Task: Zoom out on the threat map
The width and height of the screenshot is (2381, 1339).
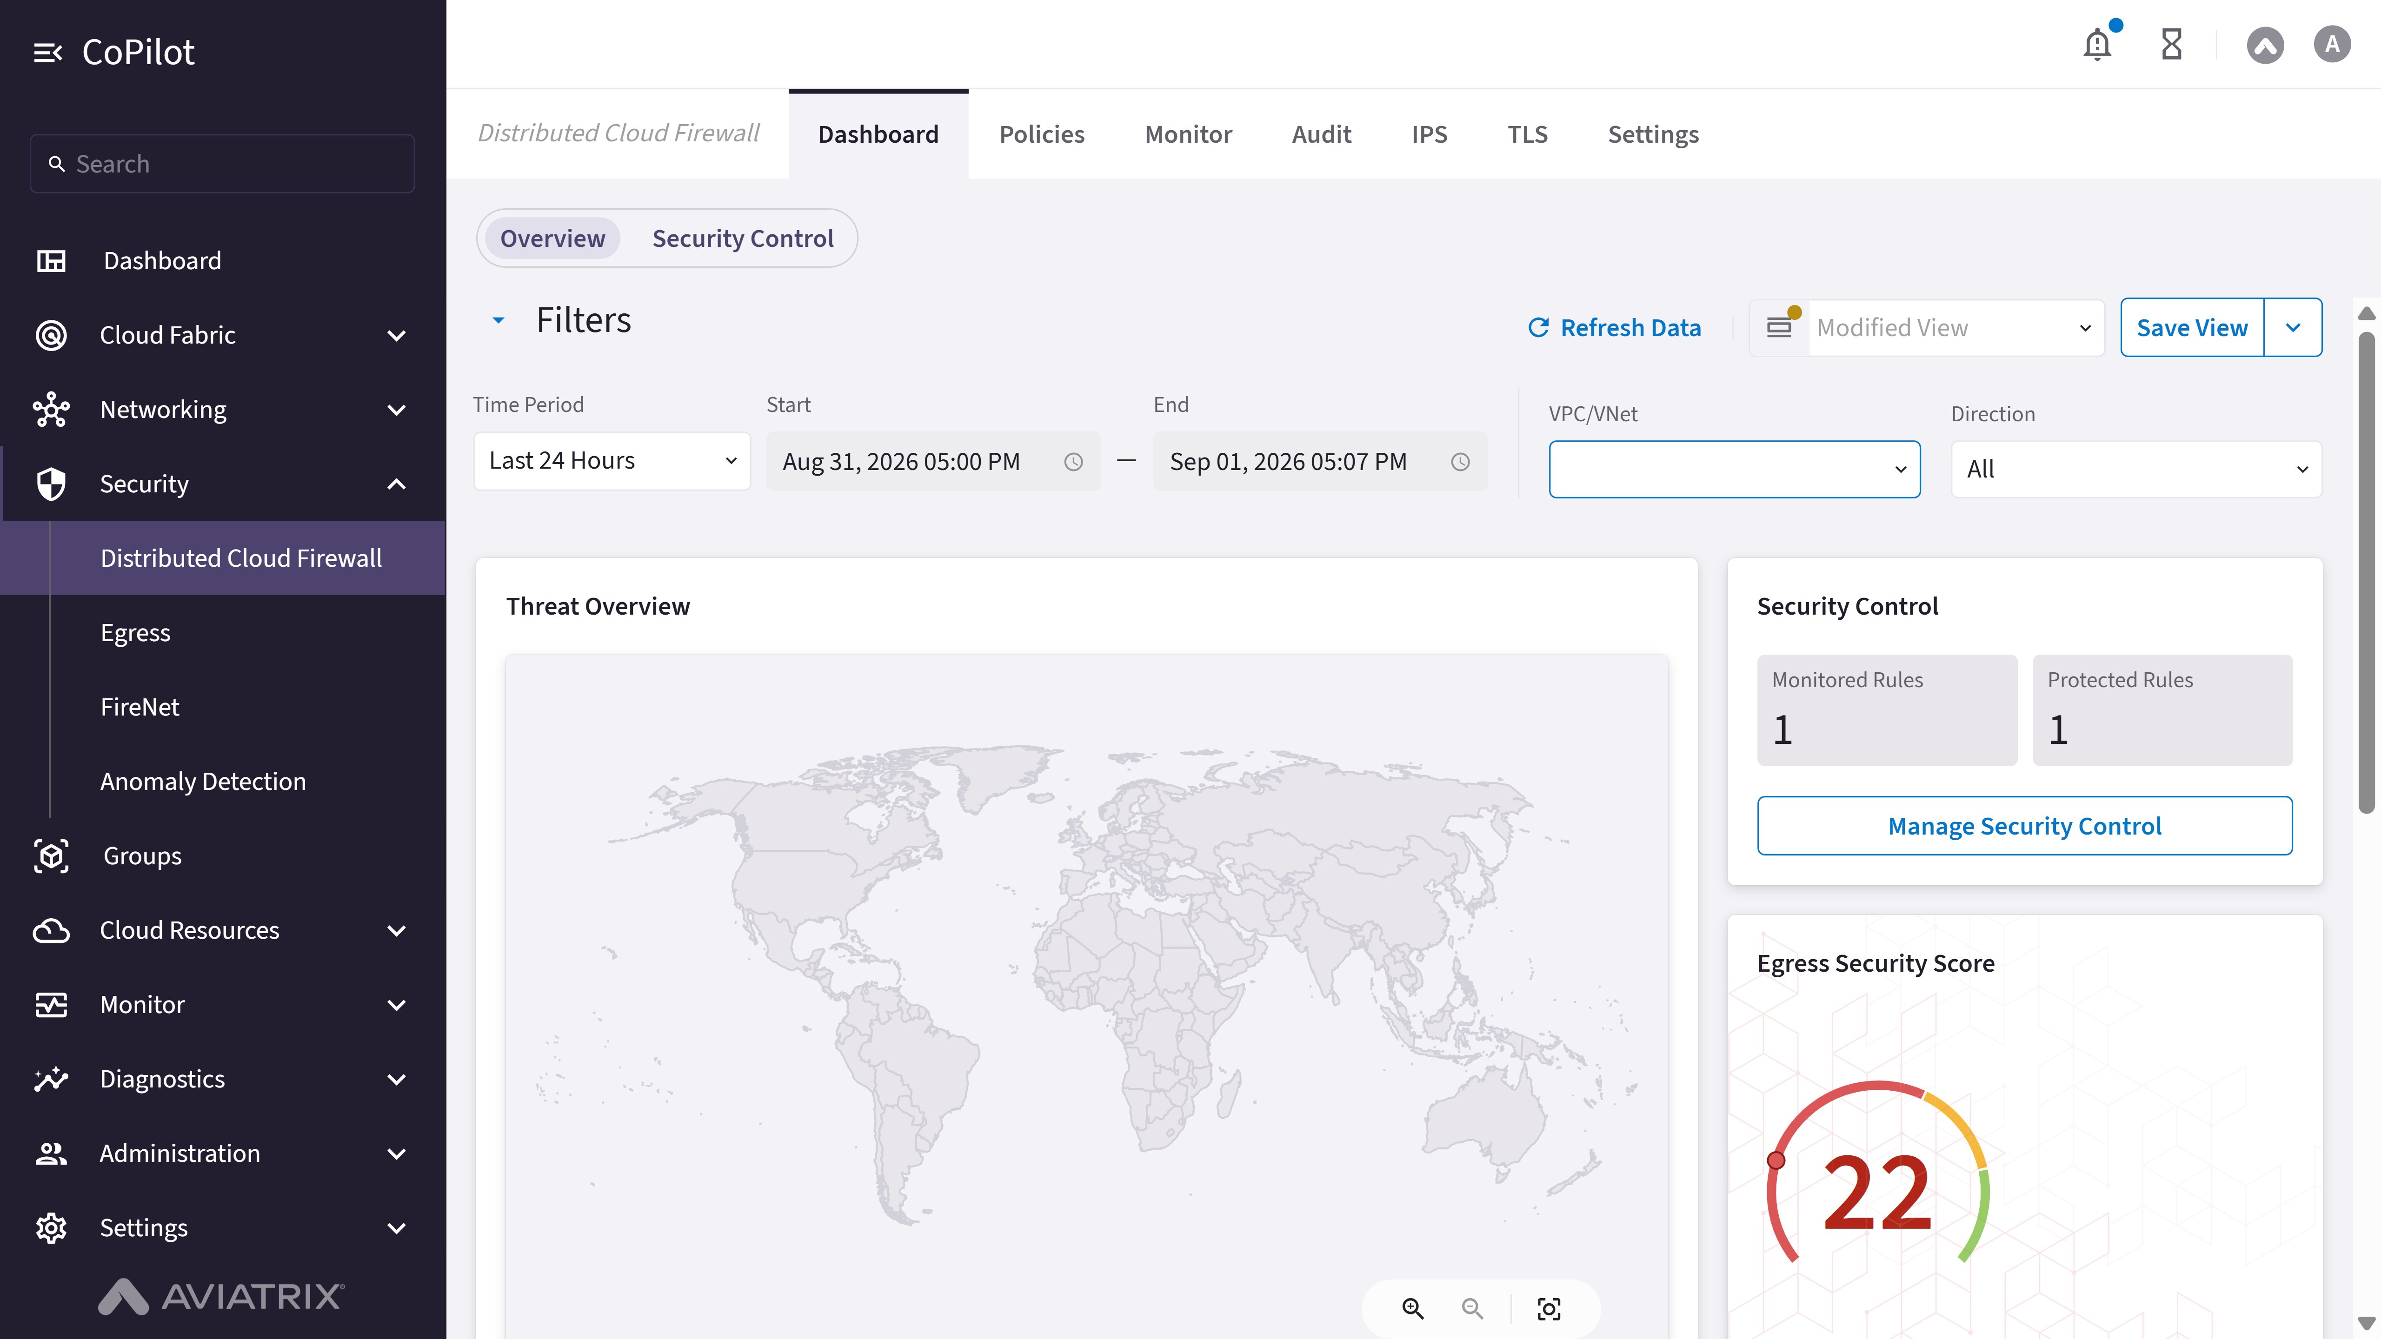Action: coord(1471,1308)
